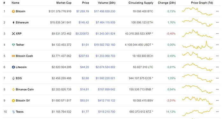Open the Binance Coin name link
The image size is (223, 119).
(x=25, y=89)
